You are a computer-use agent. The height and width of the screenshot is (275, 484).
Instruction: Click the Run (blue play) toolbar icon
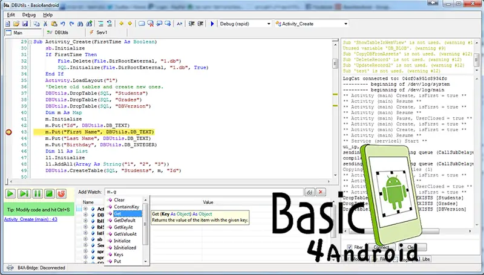pyautogui.click(x=212, y=24)
